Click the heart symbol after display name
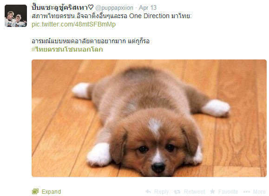 [x=91, y=7]
